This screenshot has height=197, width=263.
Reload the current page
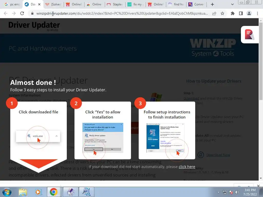pos(22,13)
